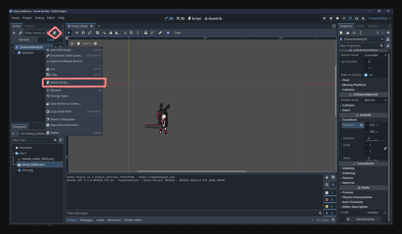The image size is (402, 234).
Task: Pause the running project
Action: coord(331,18)
